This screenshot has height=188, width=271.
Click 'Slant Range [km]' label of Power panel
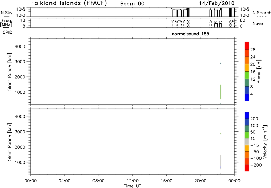coord(9,72)
